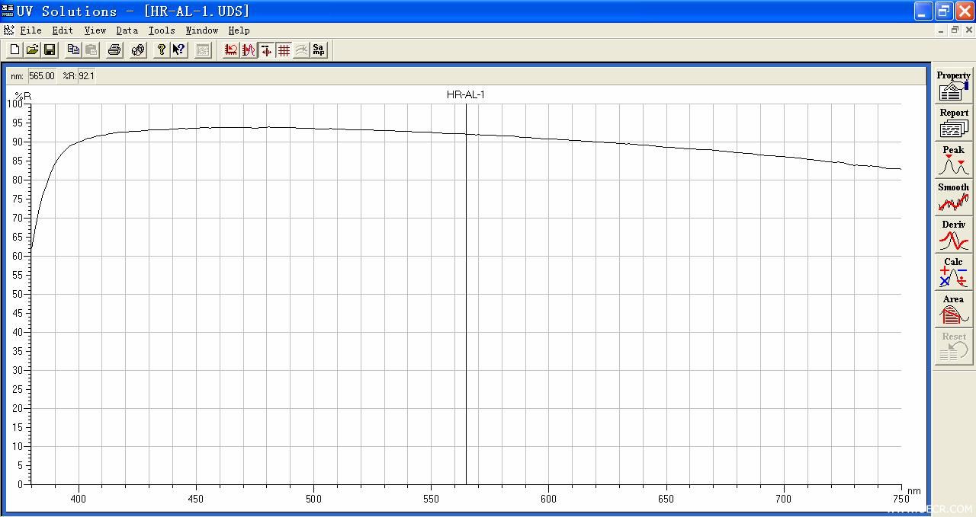Open the Edit menu

coord(63,30)
